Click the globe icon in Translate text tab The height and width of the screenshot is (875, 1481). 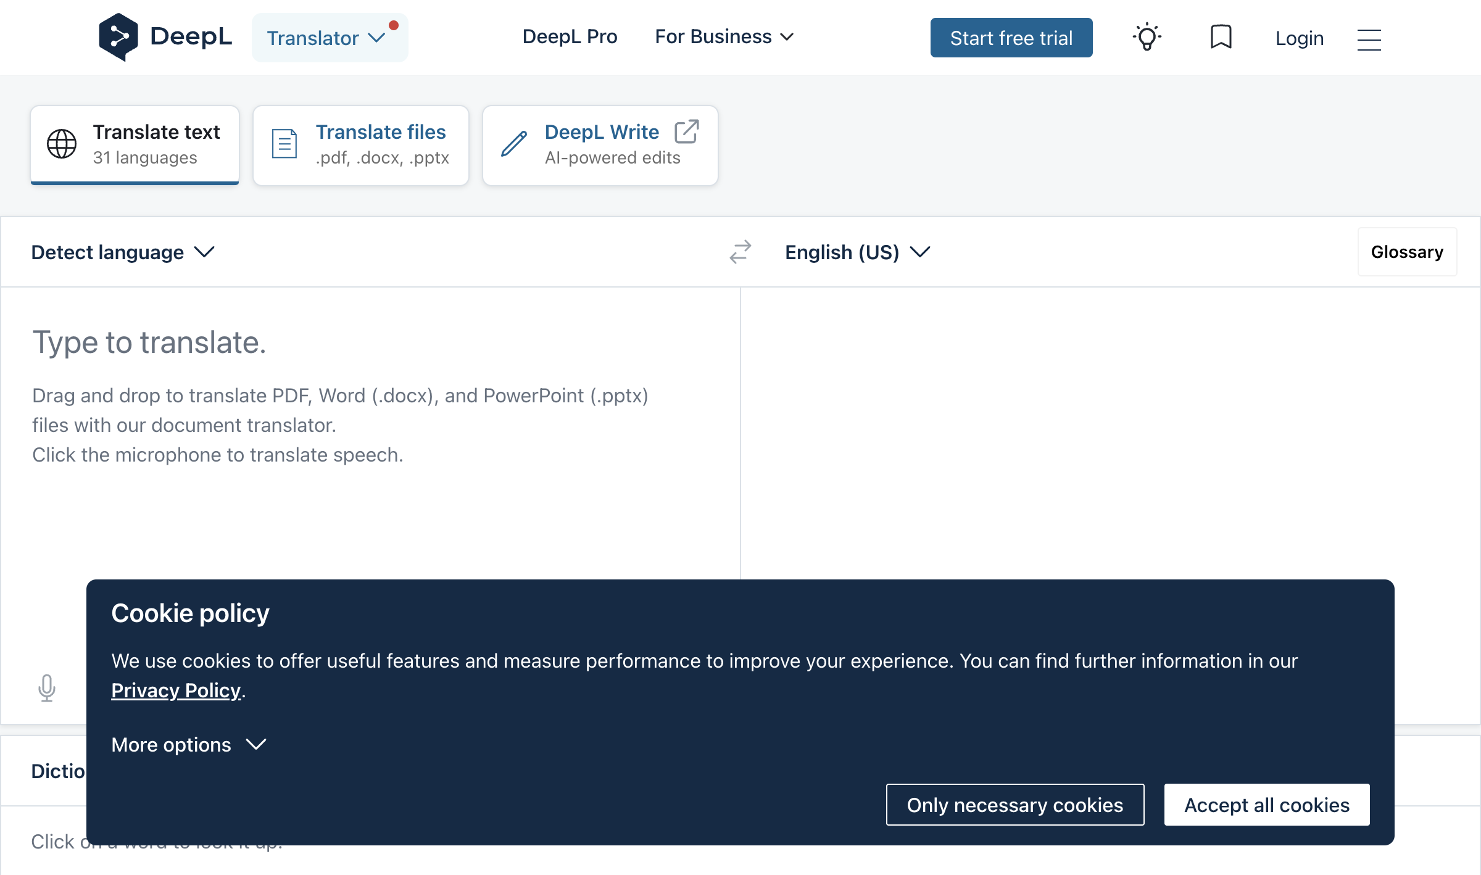click(62, 144)
